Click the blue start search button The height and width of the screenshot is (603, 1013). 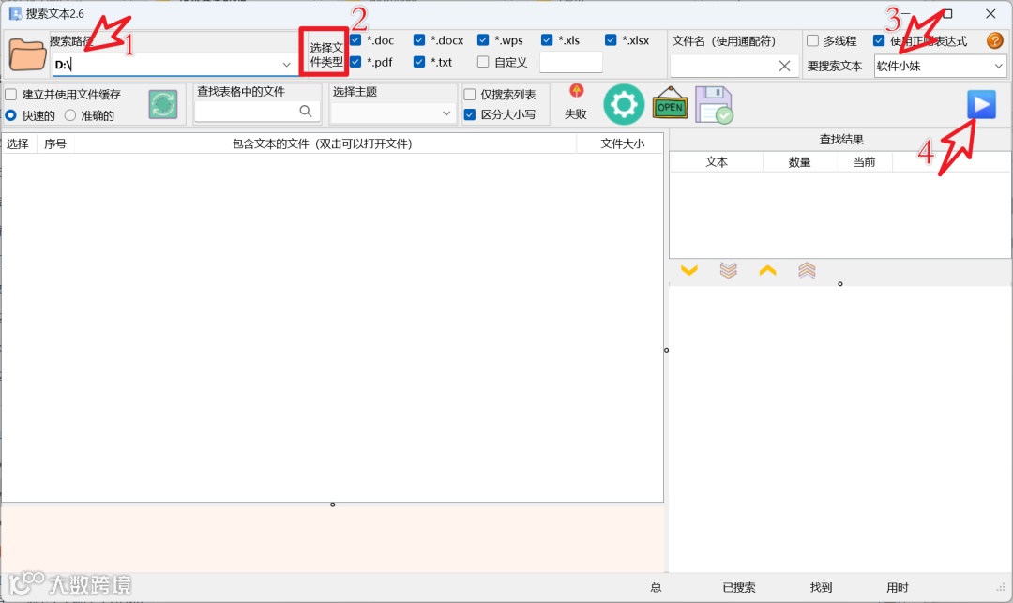[981, 104]
